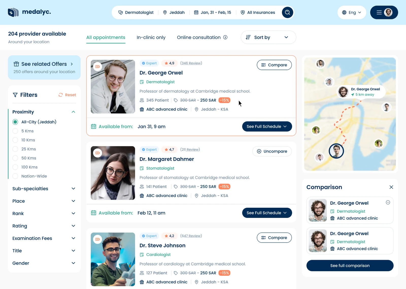Click See full comparison button
406x289 pixels.
(x=350, y=266)
